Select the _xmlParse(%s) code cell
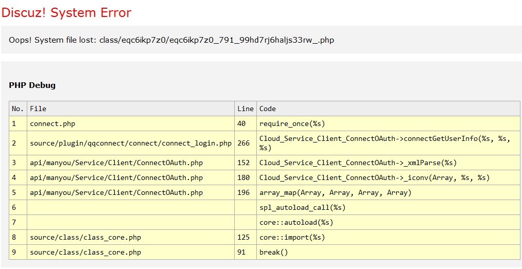This screenshot has width=522, height=269. tap(358, 163)
